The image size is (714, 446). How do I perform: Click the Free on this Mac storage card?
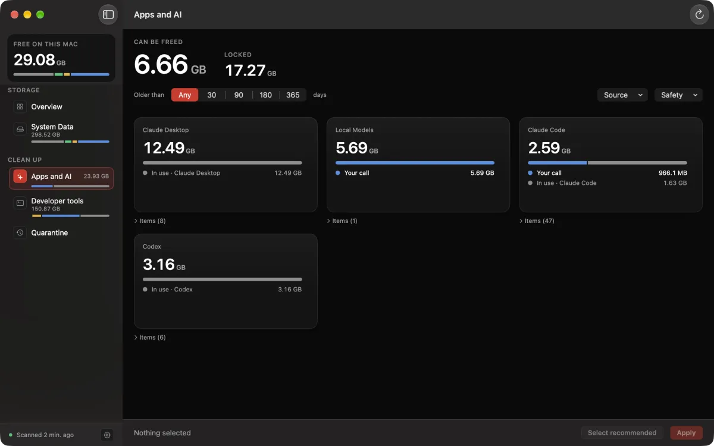(61, 58)
